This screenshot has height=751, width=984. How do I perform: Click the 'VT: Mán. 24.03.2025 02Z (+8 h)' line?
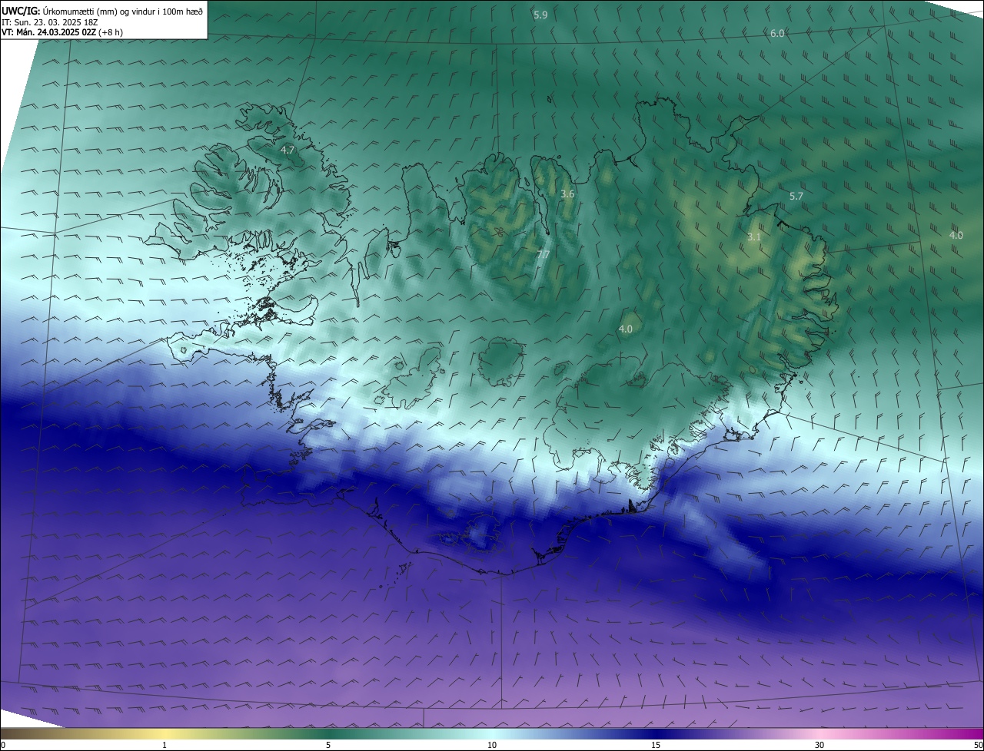(x=62, y=32)
